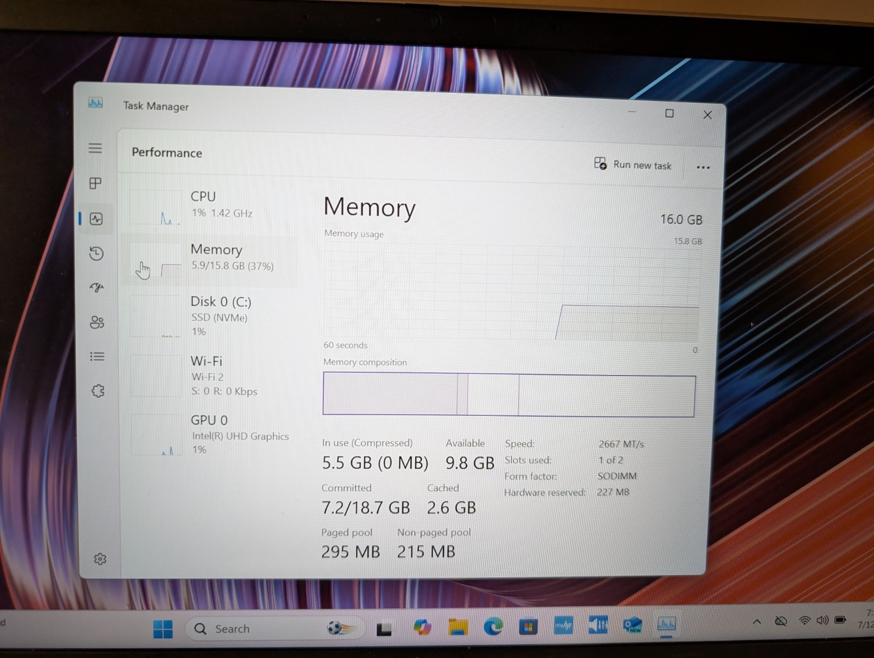Click the 7.2/18.7 GB committed value
The height and width of the screenshot is (658, 874).
click(x=365, y=508)
